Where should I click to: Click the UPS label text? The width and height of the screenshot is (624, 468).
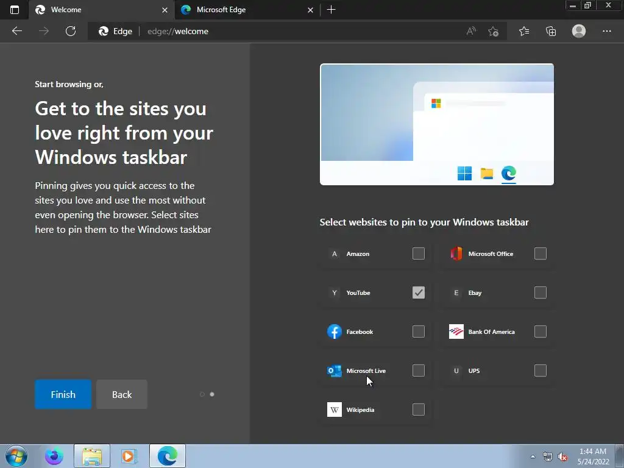pyautogui.click(x=474, y=370)
